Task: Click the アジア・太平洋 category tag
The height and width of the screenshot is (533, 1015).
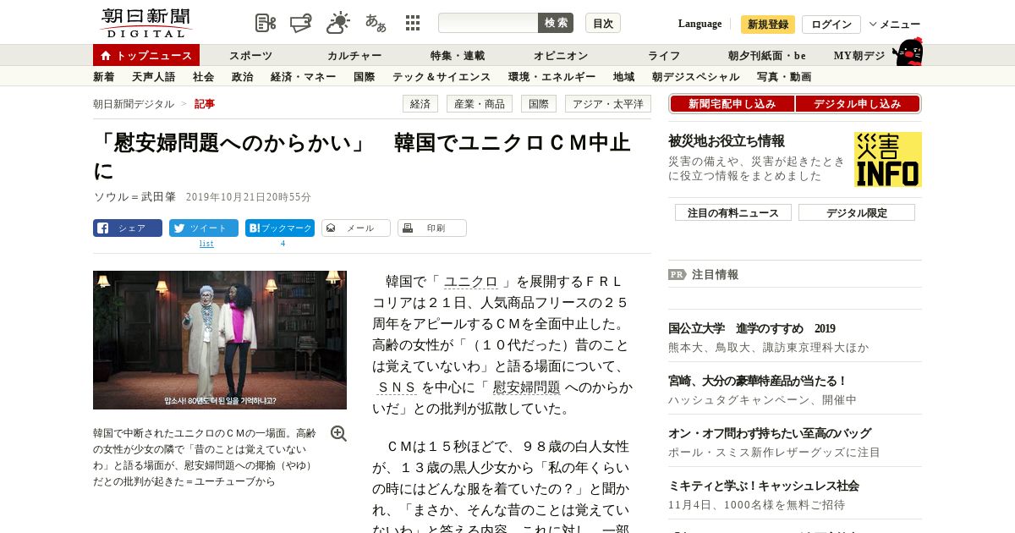Action: pyautogui.click(x=607, y=104)
